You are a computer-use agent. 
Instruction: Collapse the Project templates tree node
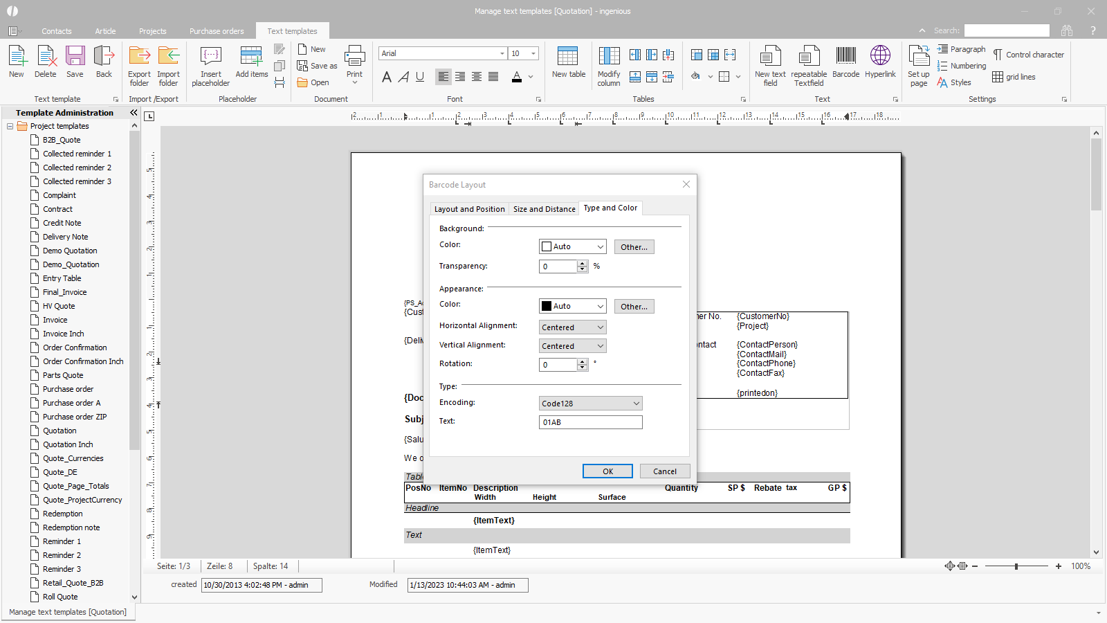click(x=10, y=126)
